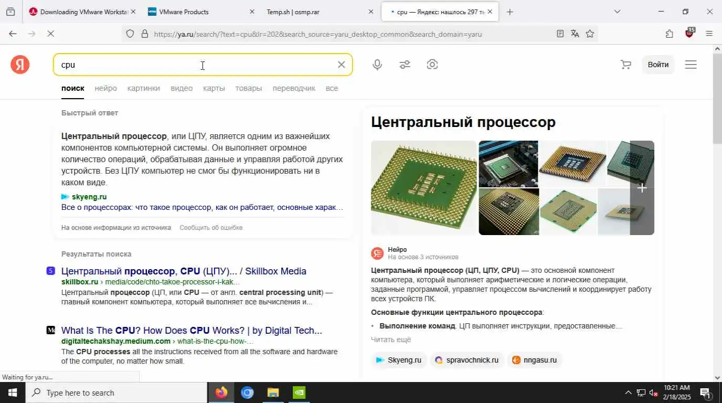The width and height of the screenshot is (722, 403).
Task: Click the large processor thumbnail image
Action: (423, 188)
